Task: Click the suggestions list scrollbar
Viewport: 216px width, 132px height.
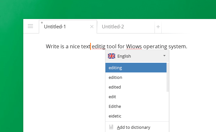Action: click(x=167, y=77)
